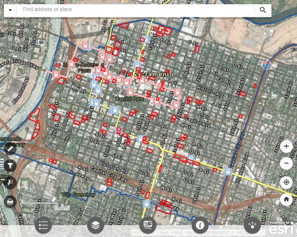Click the magnifier search button
The image size is (297, 237).
(263, 10)
